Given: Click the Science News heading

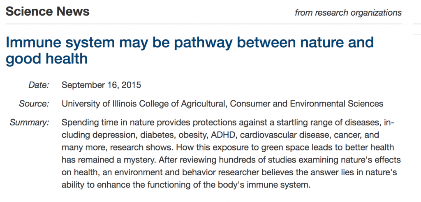Looking at the screenshot, I should coord(48,12).
